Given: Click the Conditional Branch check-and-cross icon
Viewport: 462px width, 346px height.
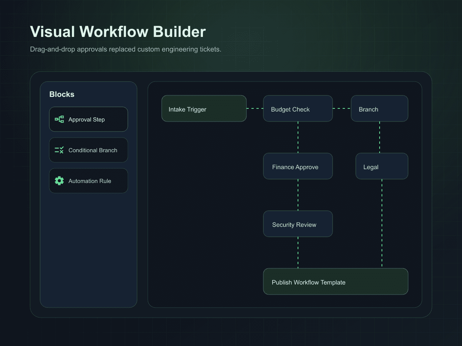Looking at the screenshot, I should pyautogui.click(x=59, y=150).
